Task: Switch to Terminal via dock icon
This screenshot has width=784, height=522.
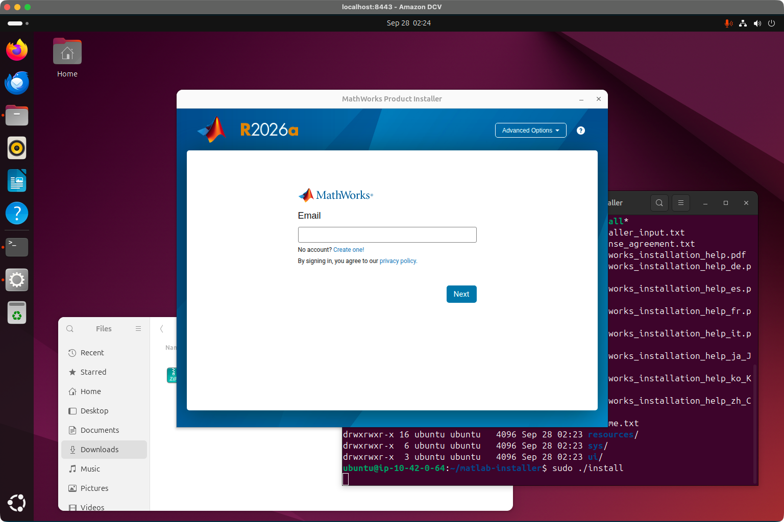Action: point(17,247)
